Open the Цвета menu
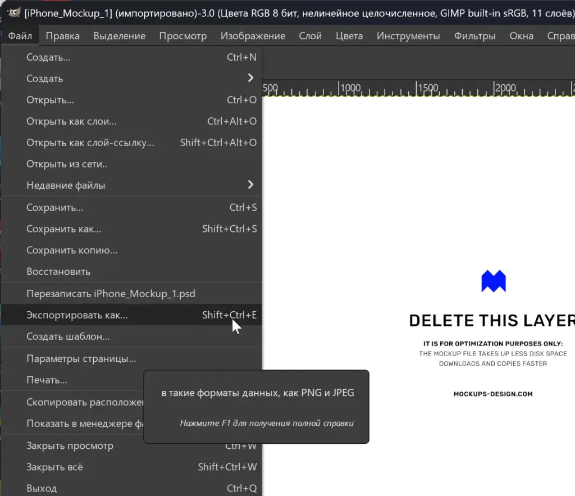The height and width of the screenshot is (496, 575). [349, 35]
